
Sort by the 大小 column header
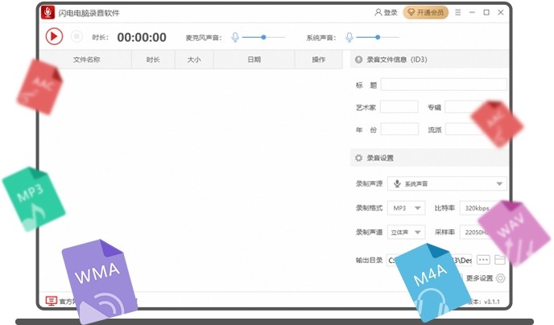(x=194, y=60)
